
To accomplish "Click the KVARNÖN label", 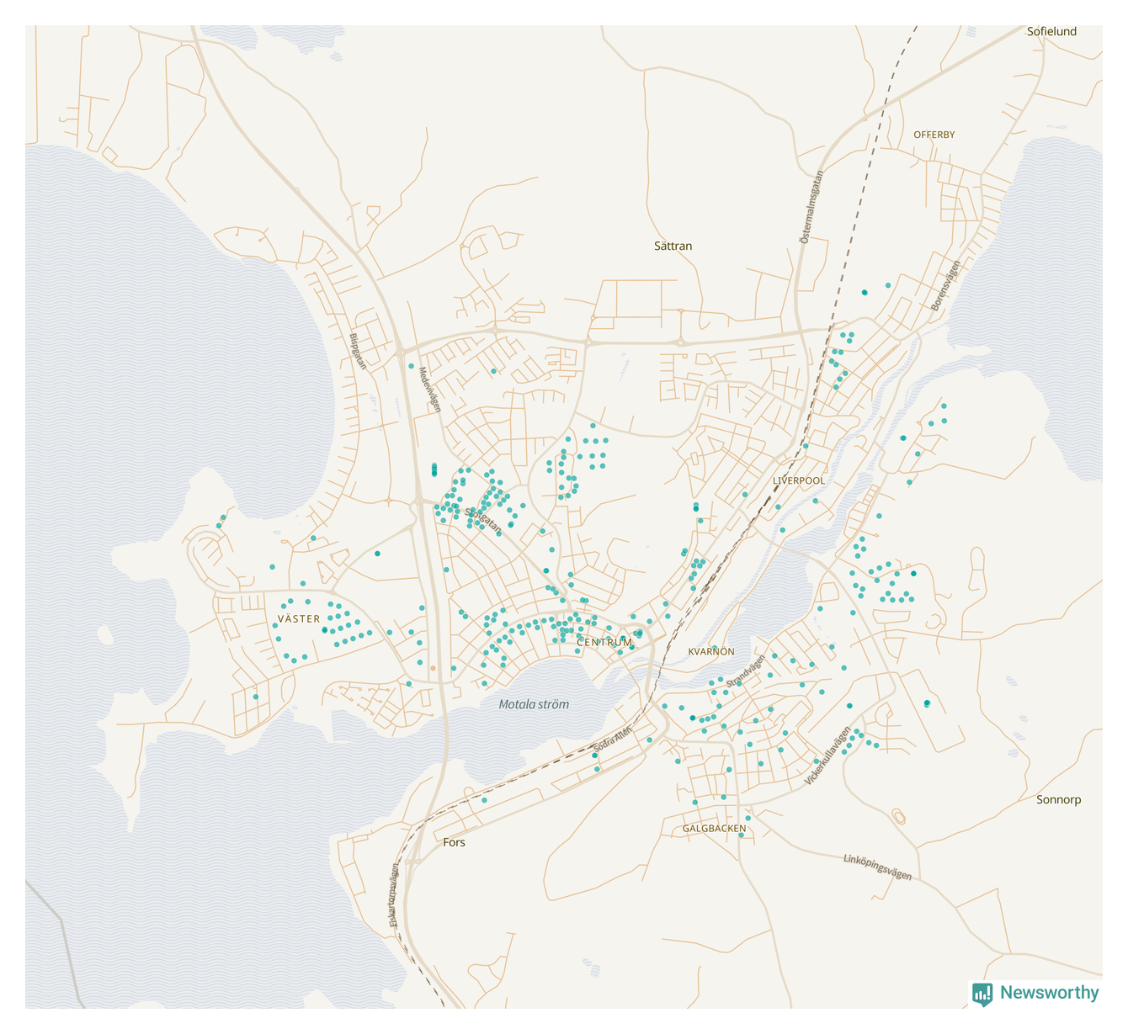I will pos(711,652).
